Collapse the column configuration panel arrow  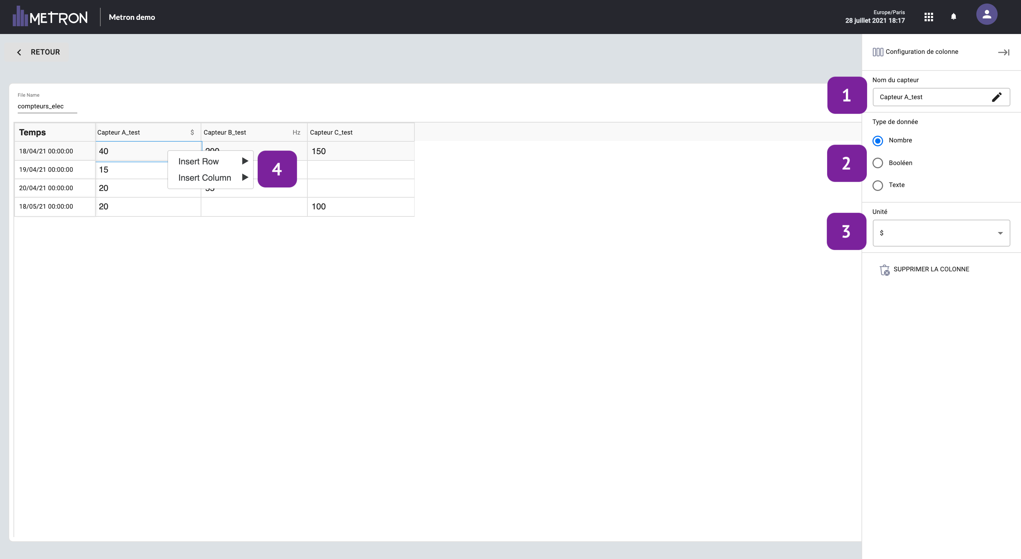(1003, 52)
